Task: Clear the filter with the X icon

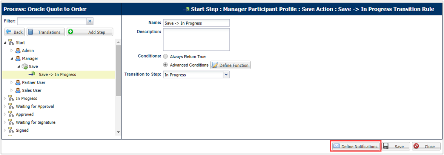Action: coord(90,21)
